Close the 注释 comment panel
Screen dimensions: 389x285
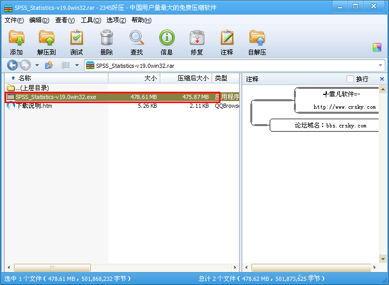(x=382, y=79)
